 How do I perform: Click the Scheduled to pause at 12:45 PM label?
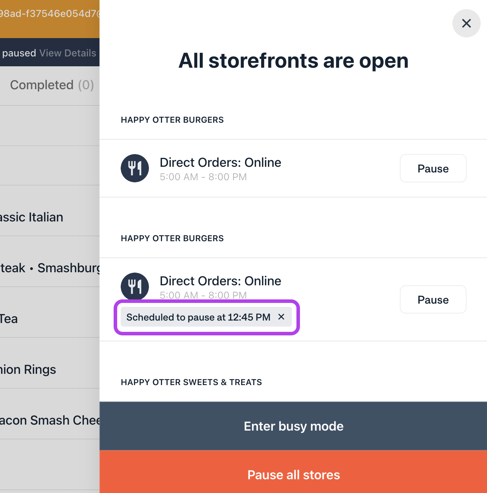point(198,317)
